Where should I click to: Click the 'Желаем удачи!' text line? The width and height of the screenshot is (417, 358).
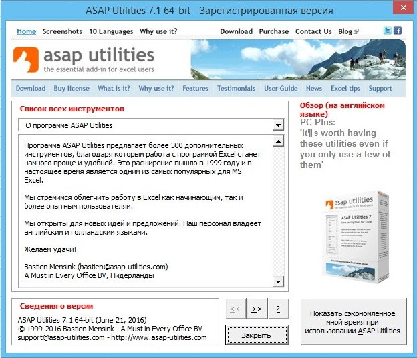pyautogui.click(x=50, y=249)
